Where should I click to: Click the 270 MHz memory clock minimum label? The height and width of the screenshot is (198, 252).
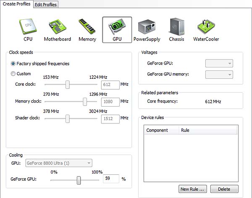(51, 94)
